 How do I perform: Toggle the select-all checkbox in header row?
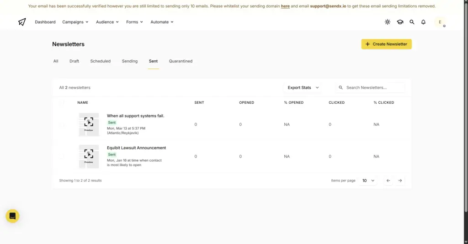[62, 103]
